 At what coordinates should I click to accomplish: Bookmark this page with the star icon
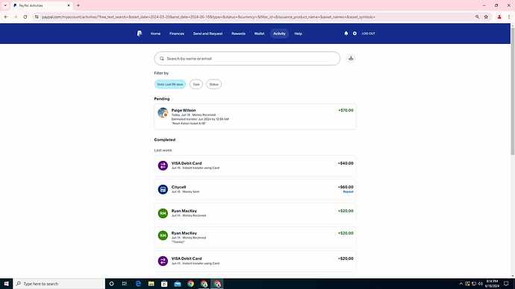(486, 16)
